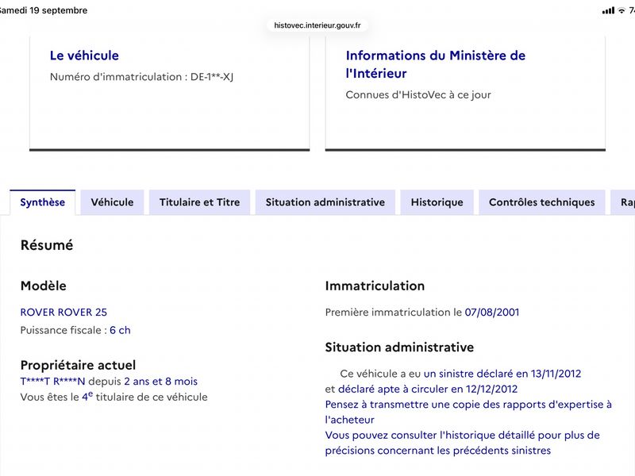Screen dimensions: 635x476
Task: Open the partially visible Rap tab
Action: (x=623, y=202)
